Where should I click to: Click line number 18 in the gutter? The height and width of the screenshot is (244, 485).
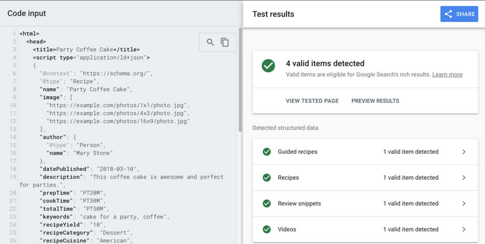[x=13, y=169]
